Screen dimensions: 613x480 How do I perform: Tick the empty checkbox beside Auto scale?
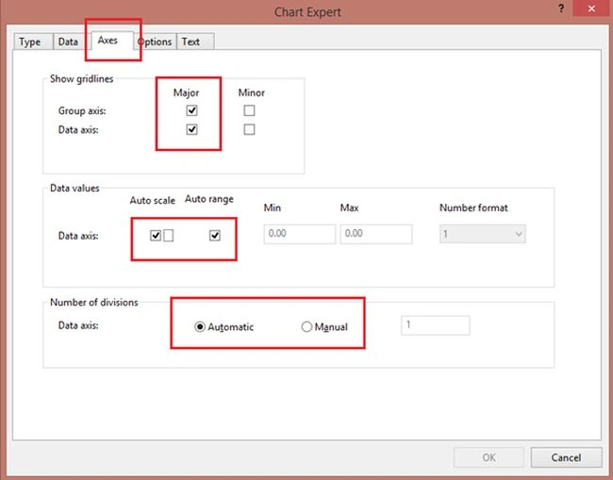click(x=169, y=236)
